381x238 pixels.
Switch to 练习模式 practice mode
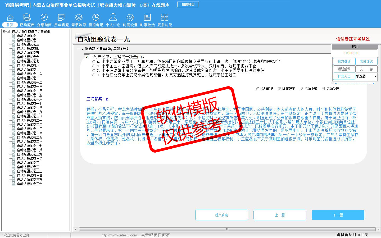[x=344, y=62]
